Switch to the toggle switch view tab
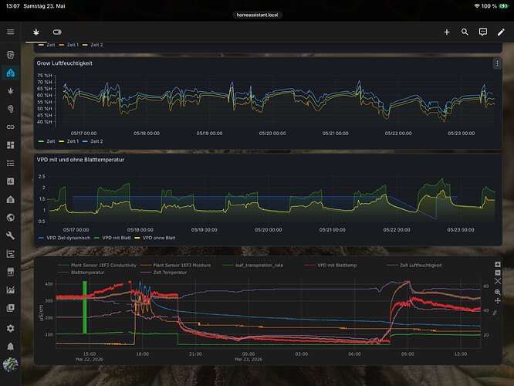Screen dimensions: 514x386 pos(57,32)
